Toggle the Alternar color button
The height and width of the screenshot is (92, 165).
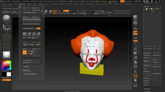tap(6, 80)
